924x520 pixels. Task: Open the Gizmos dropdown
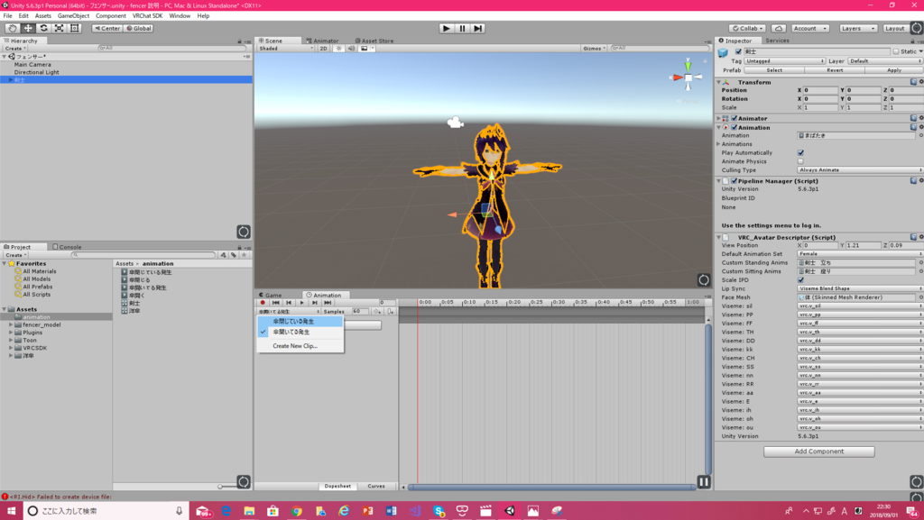594,49
